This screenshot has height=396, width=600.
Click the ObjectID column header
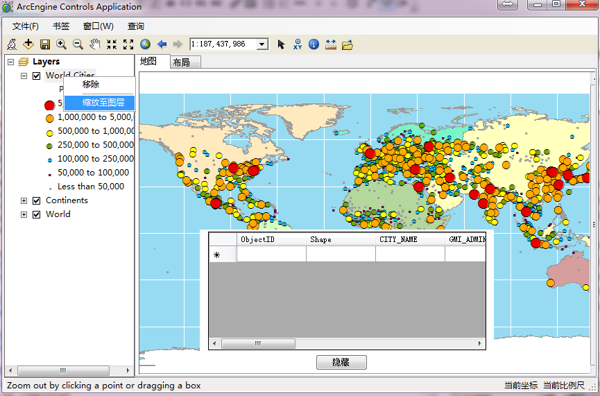pos(271,239)
